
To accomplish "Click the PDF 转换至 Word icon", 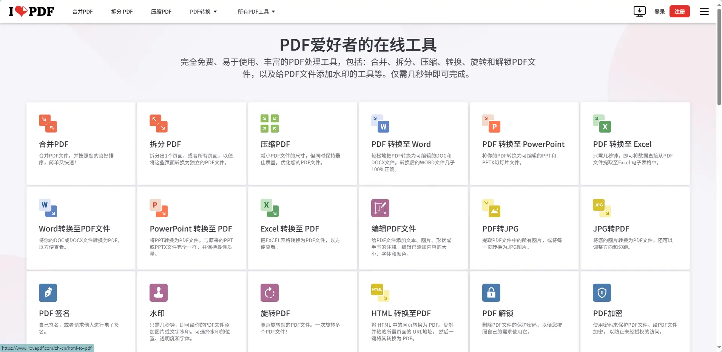I will 380,124.
